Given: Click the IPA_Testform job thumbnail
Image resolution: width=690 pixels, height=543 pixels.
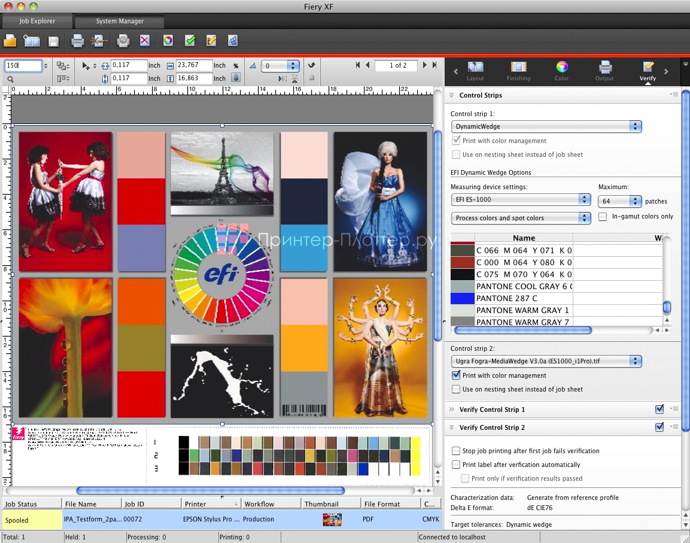Looking at the screenshot, I should [332, 519].
